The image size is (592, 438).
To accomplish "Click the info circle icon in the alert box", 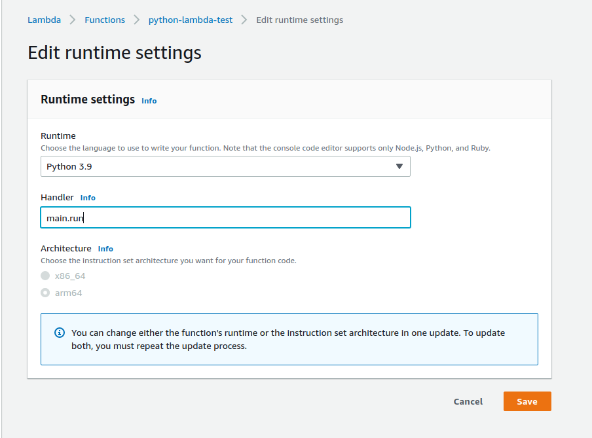I will pyautogui.click(x=60, y=333).
